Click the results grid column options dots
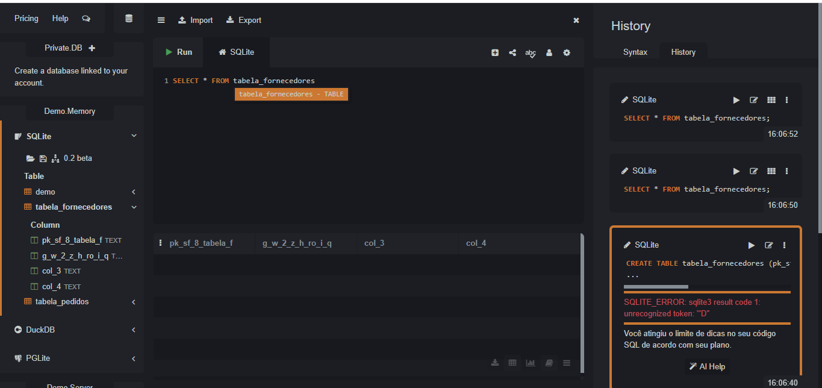The height and width of the screenshot is (388, 822). 160,243
